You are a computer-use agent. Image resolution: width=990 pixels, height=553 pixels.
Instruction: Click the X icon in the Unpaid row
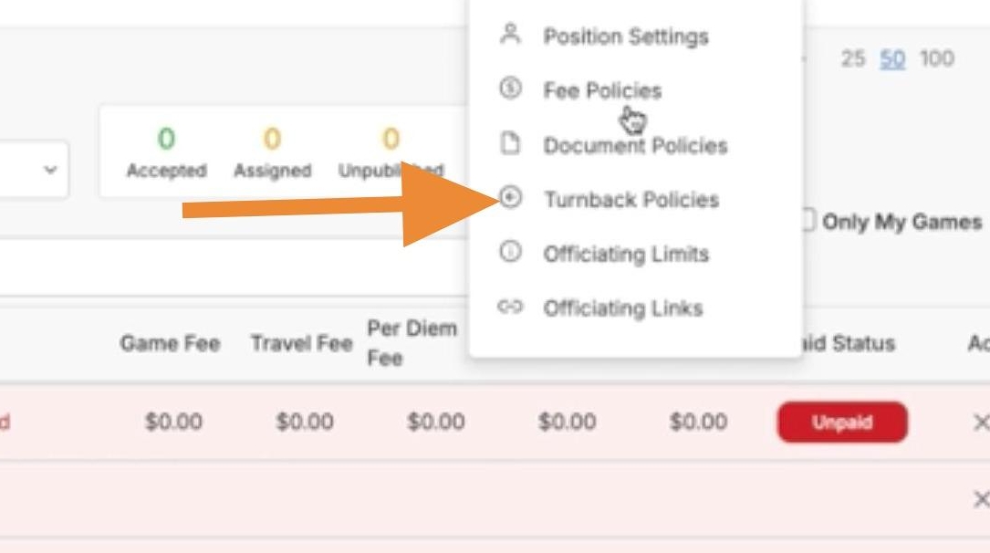981,423
